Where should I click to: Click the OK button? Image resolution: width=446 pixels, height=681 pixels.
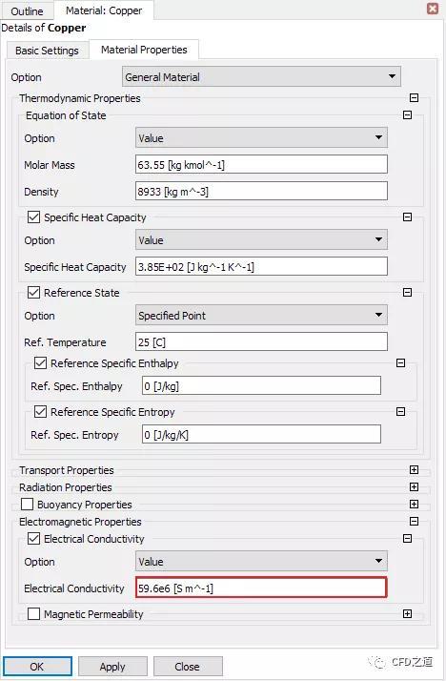pyautogui.click(x=37, y=667)
